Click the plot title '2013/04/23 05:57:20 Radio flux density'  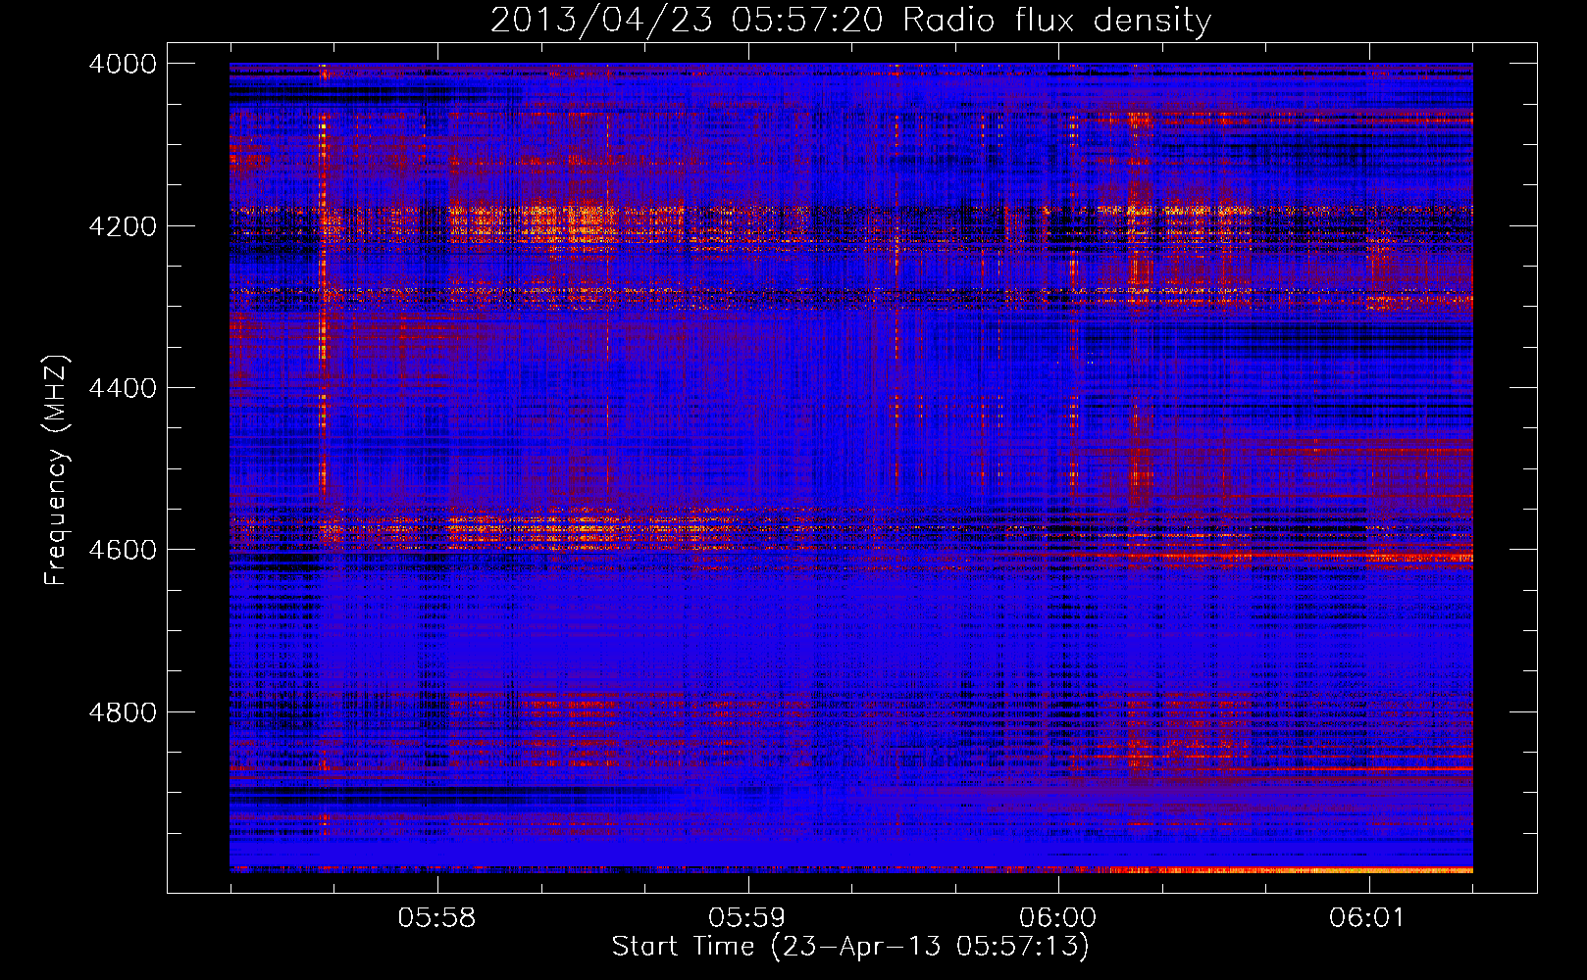(850, 20)
